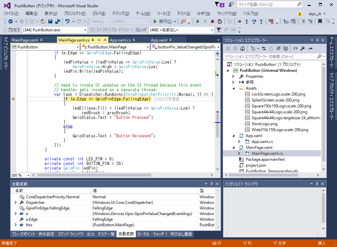Expand the Properties node in Solution Explorer
The image size is (337, 247).
(x=234, y=76)
